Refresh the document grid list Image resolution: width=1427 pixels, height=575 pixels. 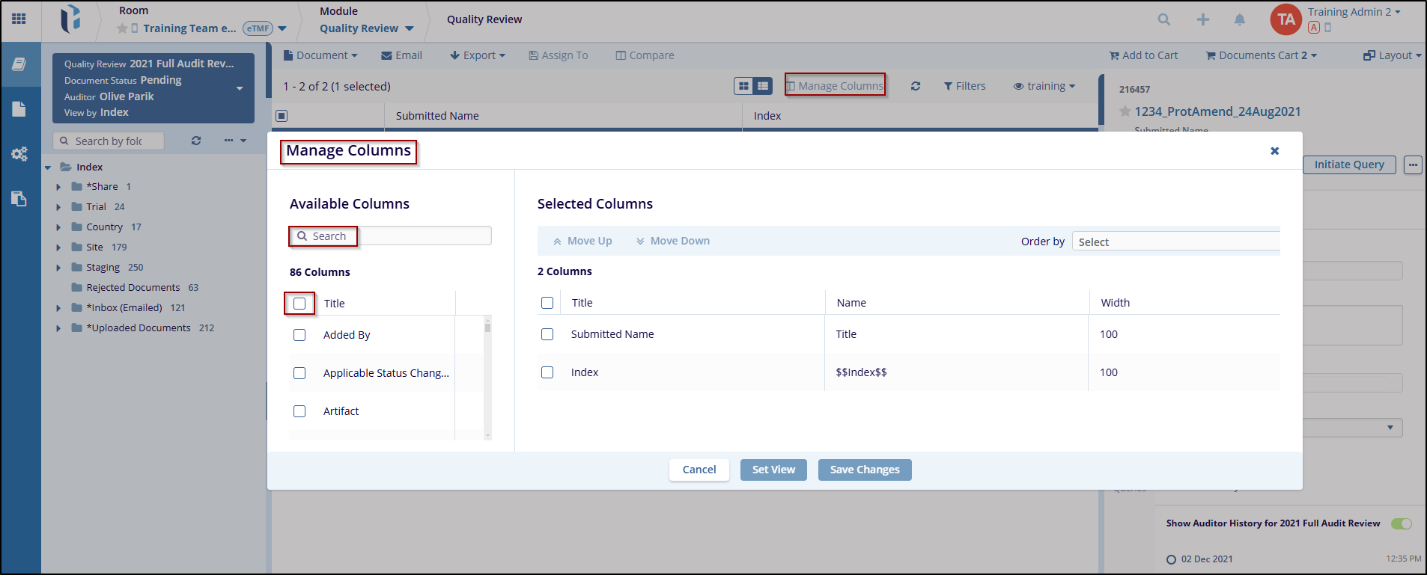[915, 86]
